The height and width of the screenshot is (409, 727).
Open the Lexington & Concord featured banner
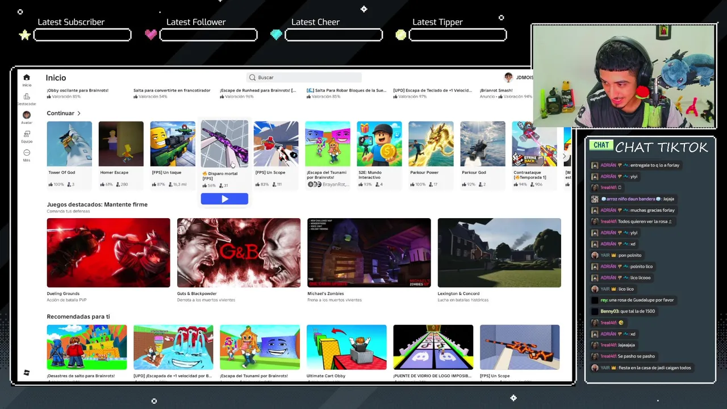(x=499, y=253)
